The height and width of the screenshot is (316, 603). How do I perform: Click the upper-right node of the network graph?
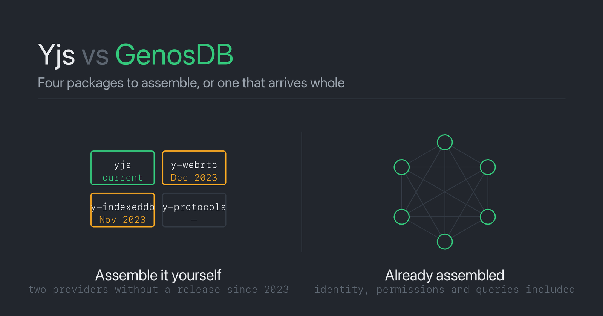(488, 167)
